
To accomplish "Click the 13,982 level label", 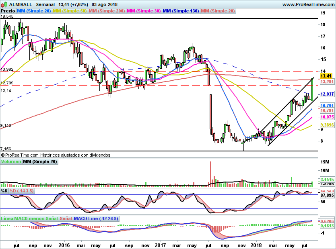I will (x=7, y=69).
